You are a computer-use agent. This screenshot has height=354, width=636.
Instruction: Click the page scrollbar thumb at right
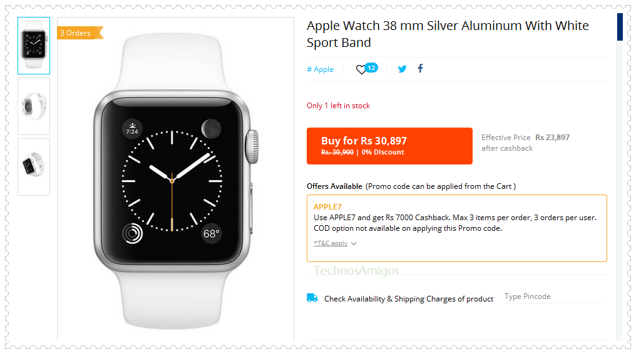click(x=620, y=27)
